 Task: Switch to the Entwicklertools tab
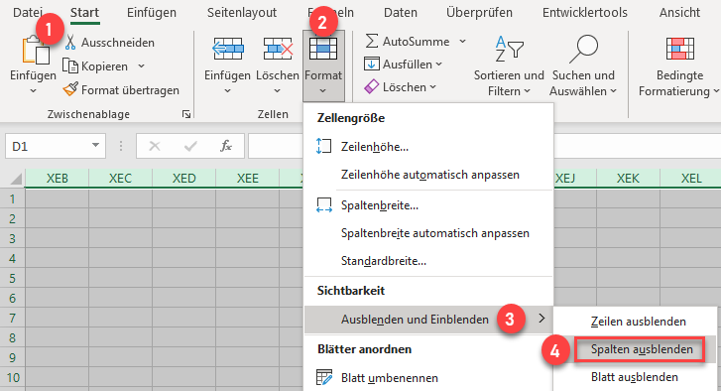click(x=585, y=13)
